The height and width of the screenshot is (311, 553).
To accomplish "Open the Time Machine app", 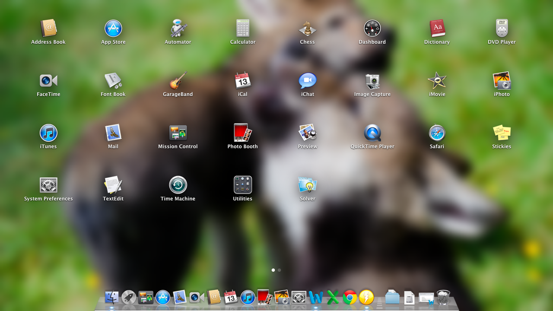I will click(x=178, y=185).
